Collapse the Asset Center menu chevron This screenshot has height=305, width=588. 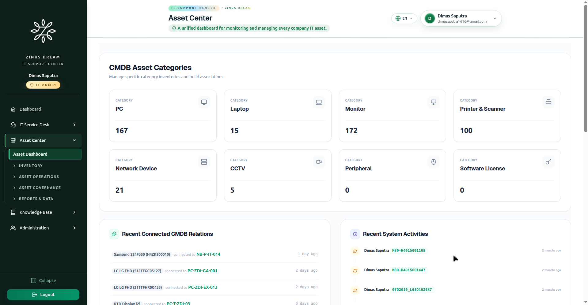click(x=74, y=140)
